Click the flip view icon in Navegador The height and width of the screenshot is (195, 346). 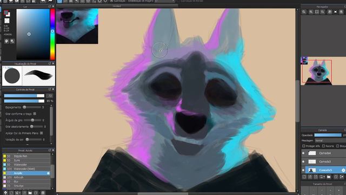pos(336,12)
